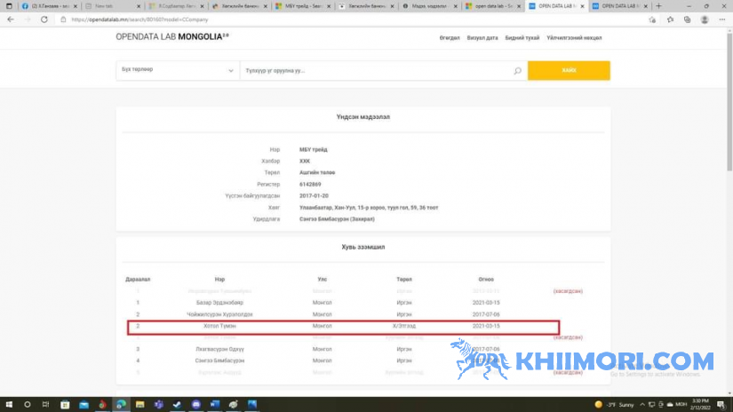
Task: Open the Collections icon in the browser toolbar
Action: pos(687,20)
